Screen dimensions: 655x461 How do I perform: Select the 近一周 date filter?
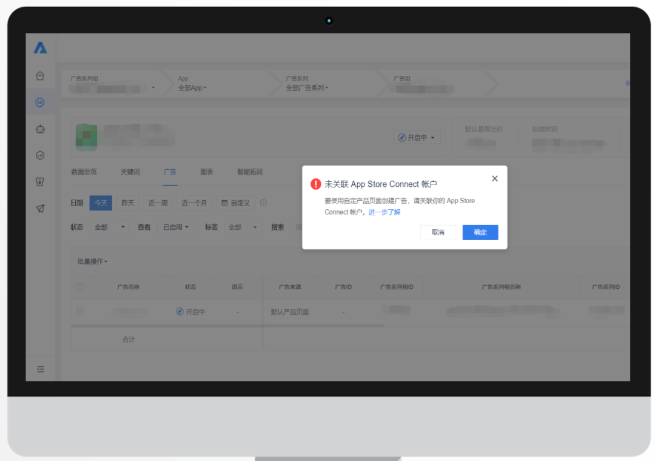click(x=158, y=203)
